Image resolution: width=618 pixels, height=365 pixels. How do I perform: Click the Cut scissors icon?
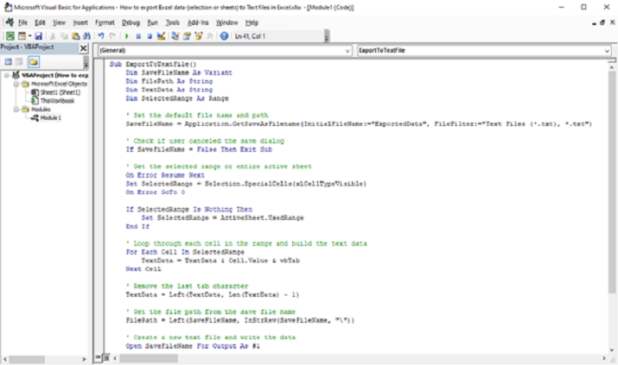(x=53, y=36)
